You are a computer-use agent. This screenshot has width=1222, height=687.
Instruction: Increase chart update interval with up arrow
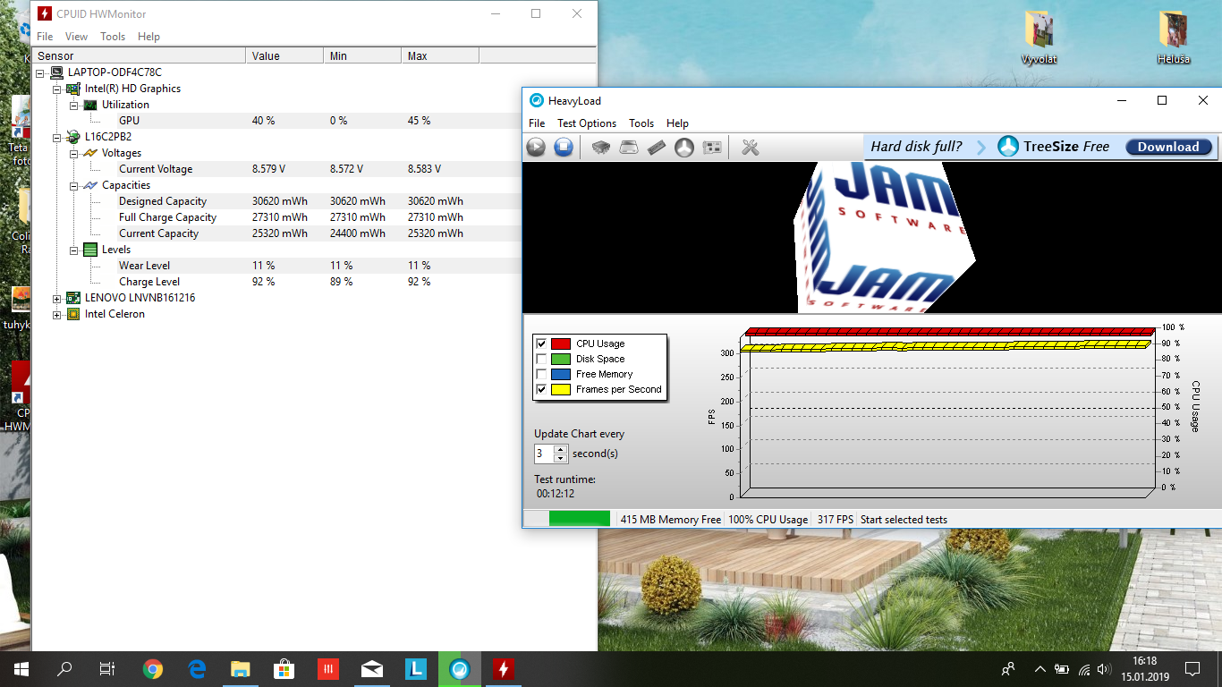560,449
